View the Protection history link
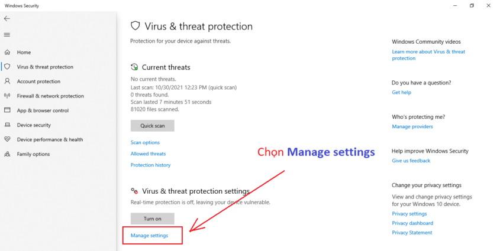497x251 pixels. [x=150, y=165]
